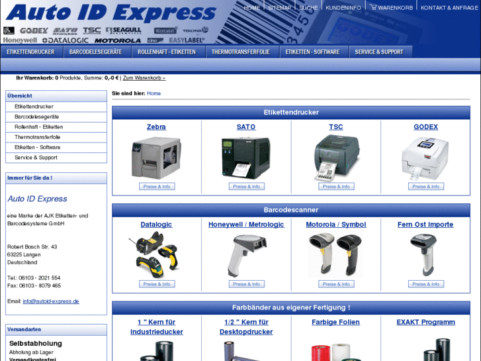Image resolution: width=481 pixels, height=361 pixels.
Task: Open the Motorola / Symbol scanners image
Action: click(x=336, y=254)
